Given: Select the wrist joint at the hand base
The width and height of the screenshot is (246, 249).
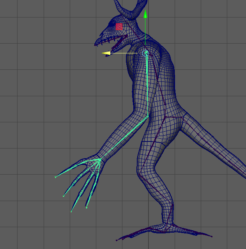Looking at the screenshot, I should click(x=99, y=159).
